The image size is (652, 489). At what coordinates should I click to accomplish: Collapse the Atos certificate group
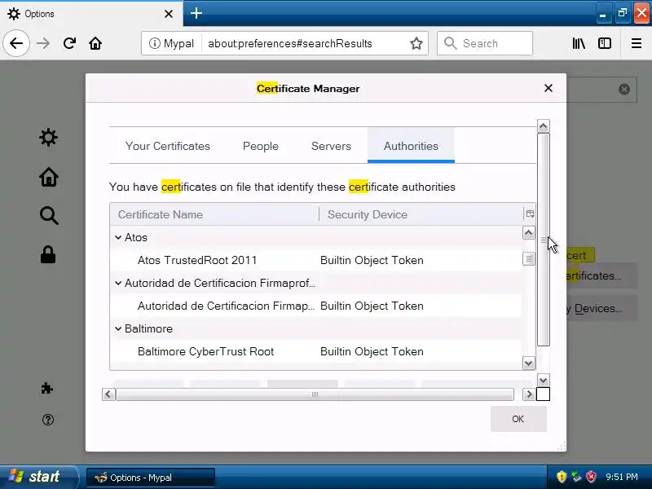(x=118, y=237)
